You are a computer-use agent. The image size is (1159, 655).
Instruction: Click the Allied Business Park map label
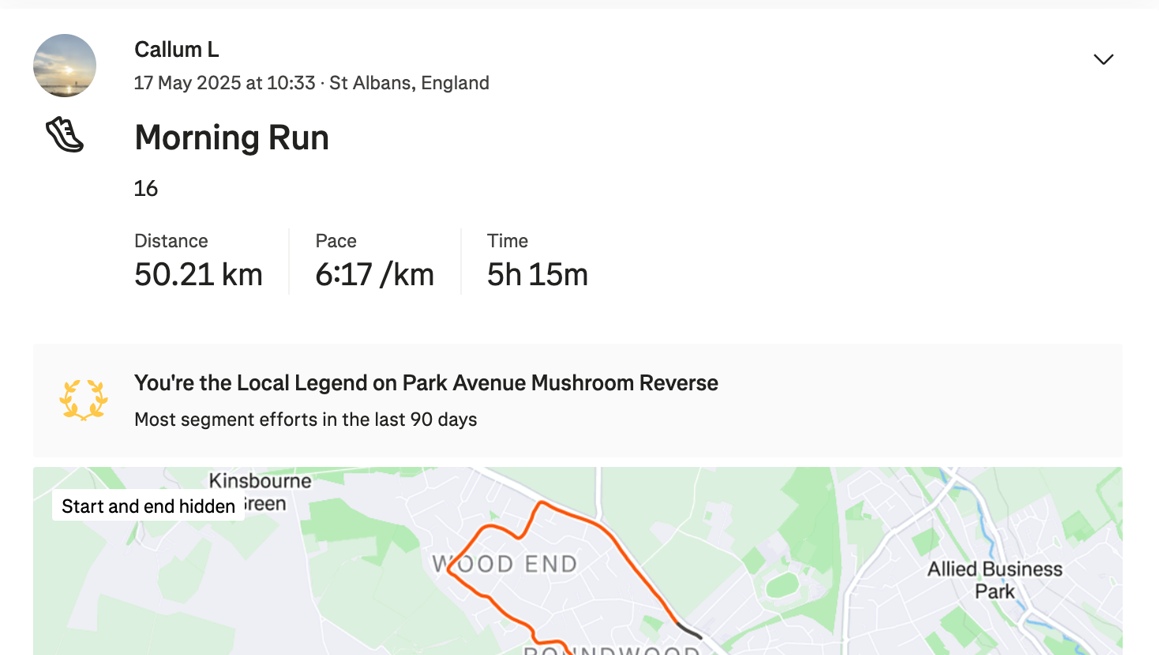(995, 580)
